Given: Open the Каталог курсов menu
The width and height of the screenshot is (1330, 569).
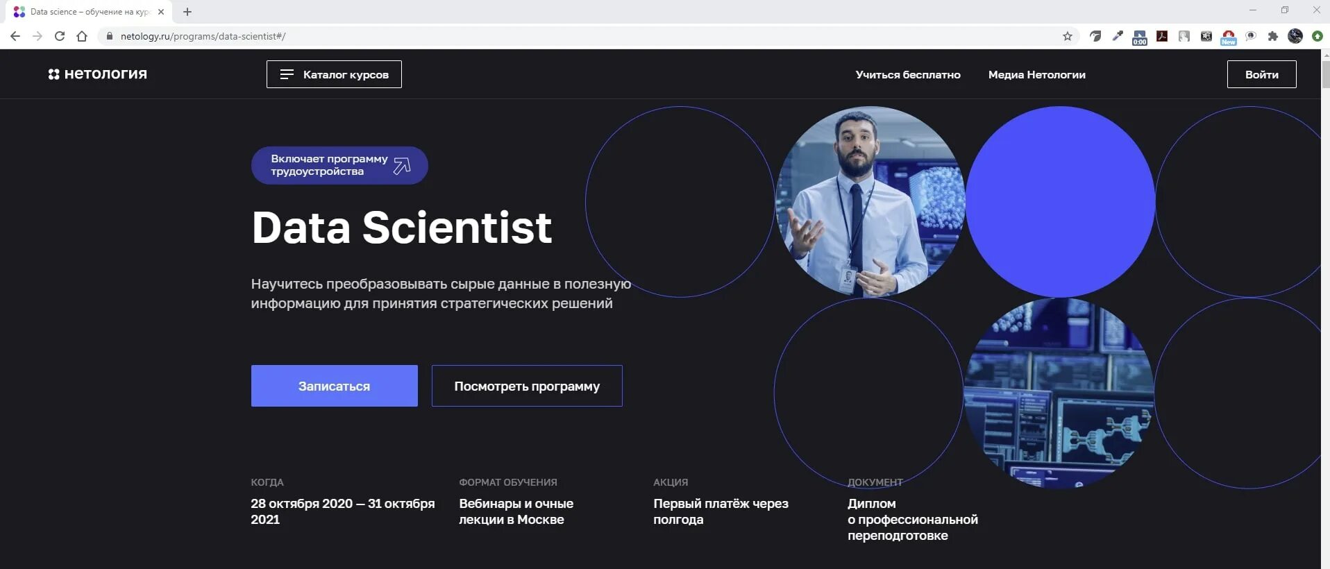Looking at the screenshot, I should 334,74.
